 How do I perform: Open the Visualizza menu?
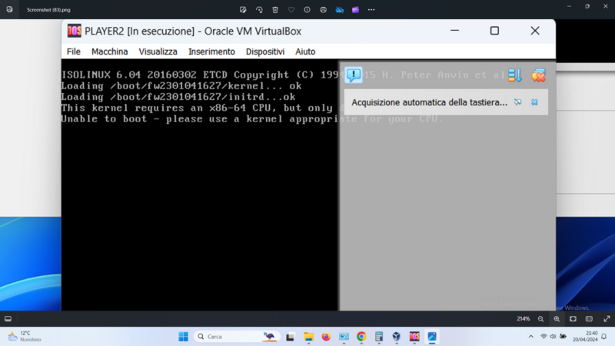point(158,52)
